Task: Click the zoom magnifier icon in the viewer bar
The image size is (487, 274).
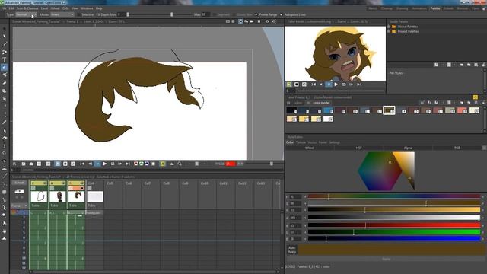Action: coord(180,164)
